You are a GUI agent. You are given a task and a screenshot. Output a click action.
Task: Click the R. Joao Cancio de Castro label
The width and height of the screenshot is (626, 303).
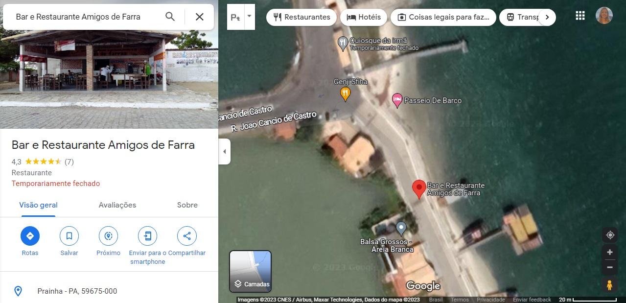tap(274, 122)
